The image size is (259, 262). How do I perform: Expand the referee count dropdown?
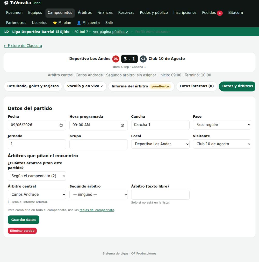37,176
